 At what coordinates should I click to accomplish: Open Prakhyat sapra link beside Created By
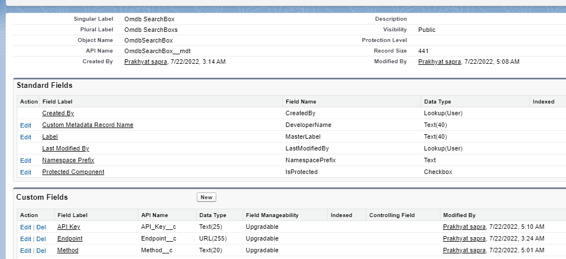[146, 62]
